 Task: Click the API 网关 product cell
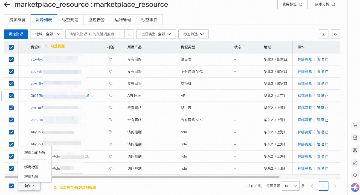pos(134,96)
